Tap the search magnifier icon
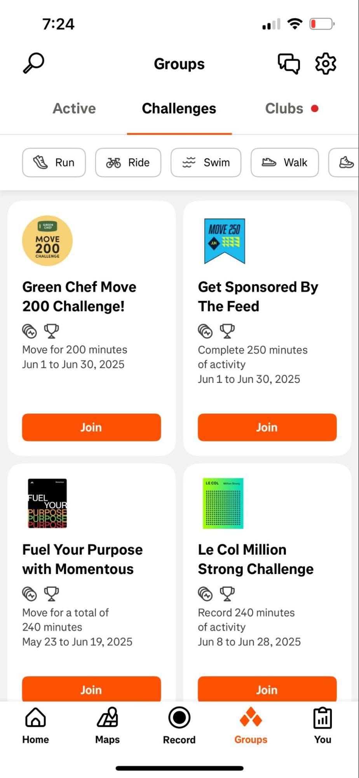The image size is (359, 778). point(34,63)
